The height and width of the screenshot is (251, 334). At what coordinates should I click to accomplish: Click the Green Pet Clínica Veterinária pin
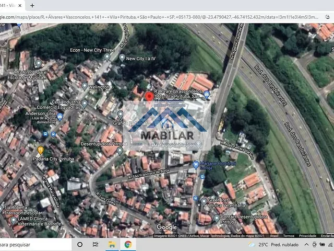[x=204, y=201]
